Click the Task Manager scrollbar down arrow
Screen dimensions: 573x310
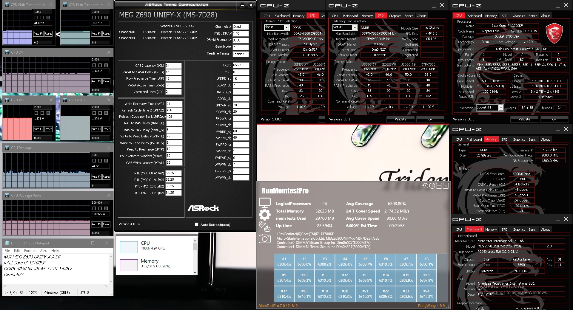coord(195,272)
